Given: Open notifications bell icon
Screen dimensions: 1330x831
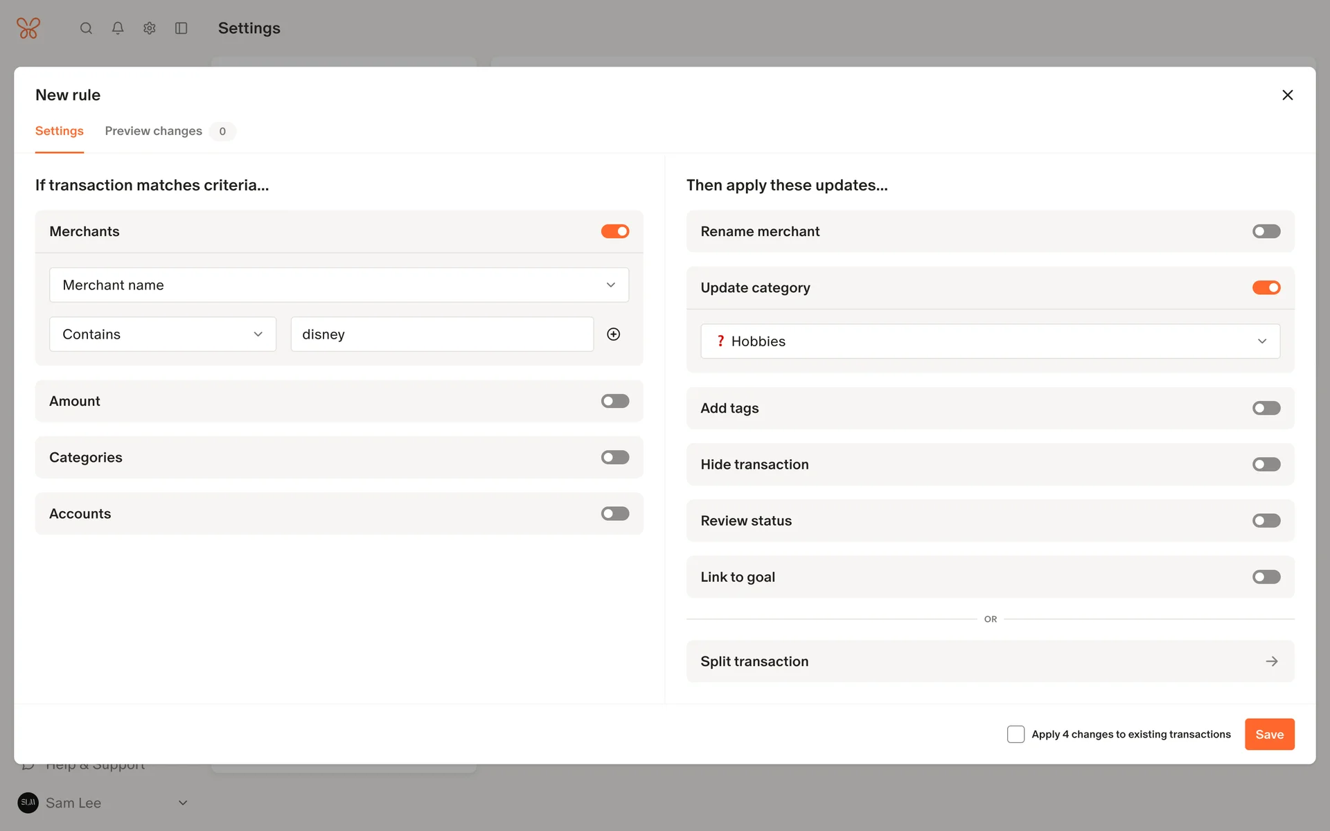Looking at the screenshot, I should [118, 28].
